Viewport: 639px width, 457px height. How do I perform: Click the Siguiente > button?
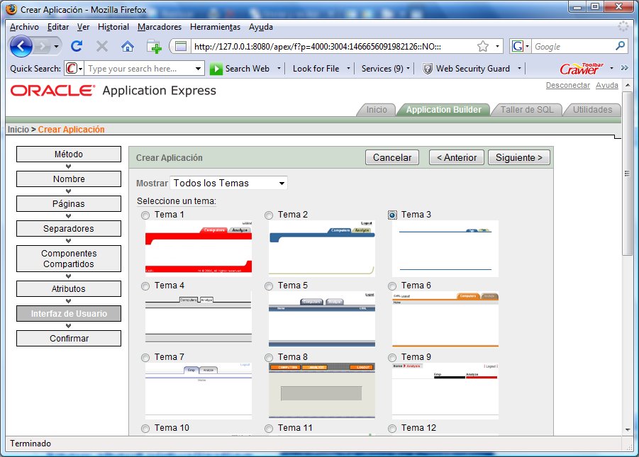click(x=518, y=157)
